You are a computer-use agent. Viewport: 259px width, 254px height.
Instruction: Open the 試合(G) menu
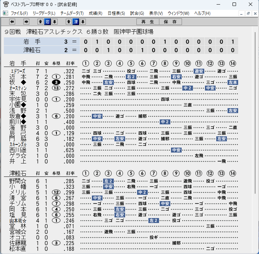click(x=137, y=13)
